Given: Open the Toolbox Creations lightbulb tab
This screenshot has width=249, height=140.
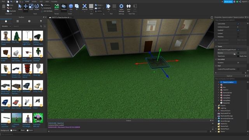Looking at the screenshot, I should pos(41,21).
